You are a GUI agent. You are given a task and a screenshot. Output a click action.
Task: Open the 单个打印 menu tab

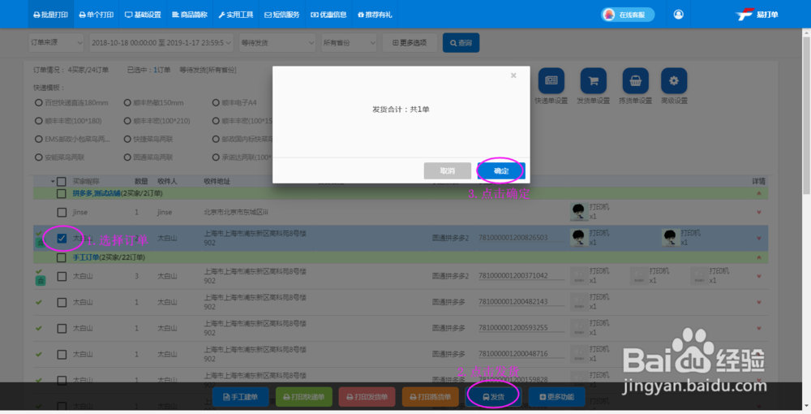[x=97, y=15]
